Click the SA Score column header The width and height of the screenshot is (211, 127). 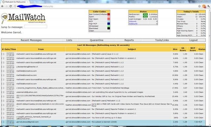[x=183, y=49]
